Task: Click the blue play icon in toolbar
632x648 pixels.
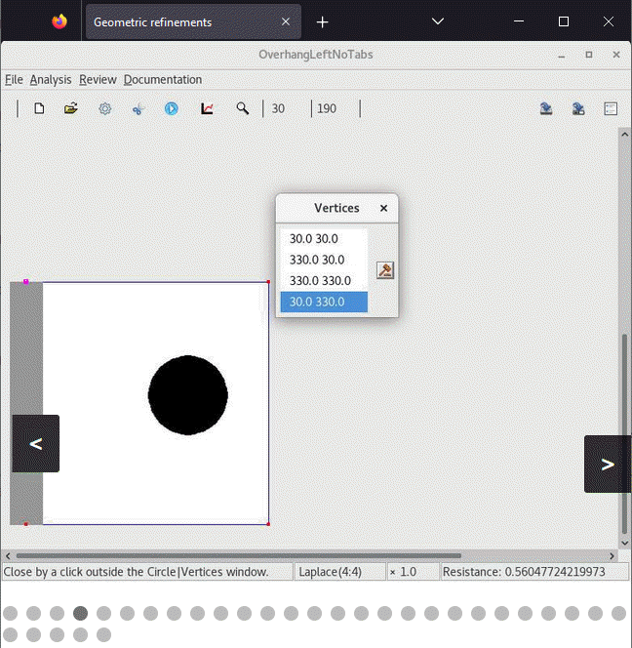Action: (171, 108)
